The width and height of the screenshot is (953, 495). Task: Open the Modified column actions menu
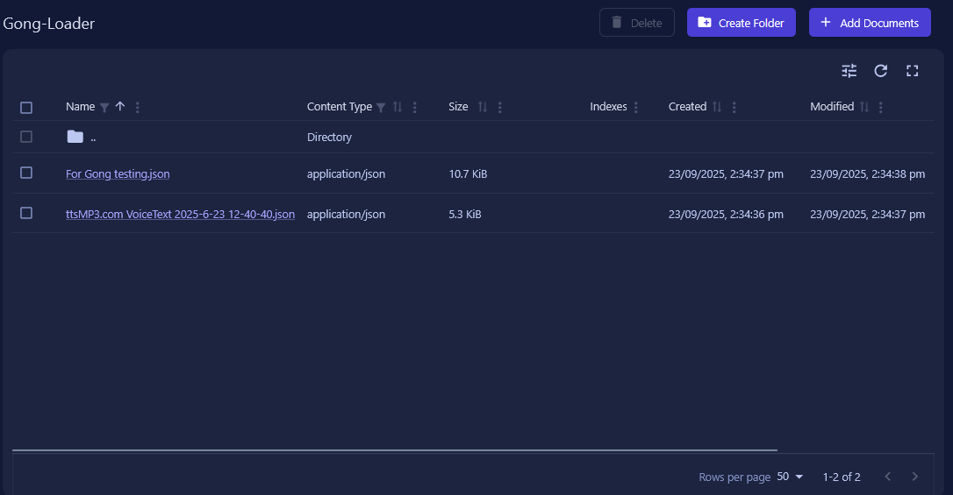click(x=881, y=107)
